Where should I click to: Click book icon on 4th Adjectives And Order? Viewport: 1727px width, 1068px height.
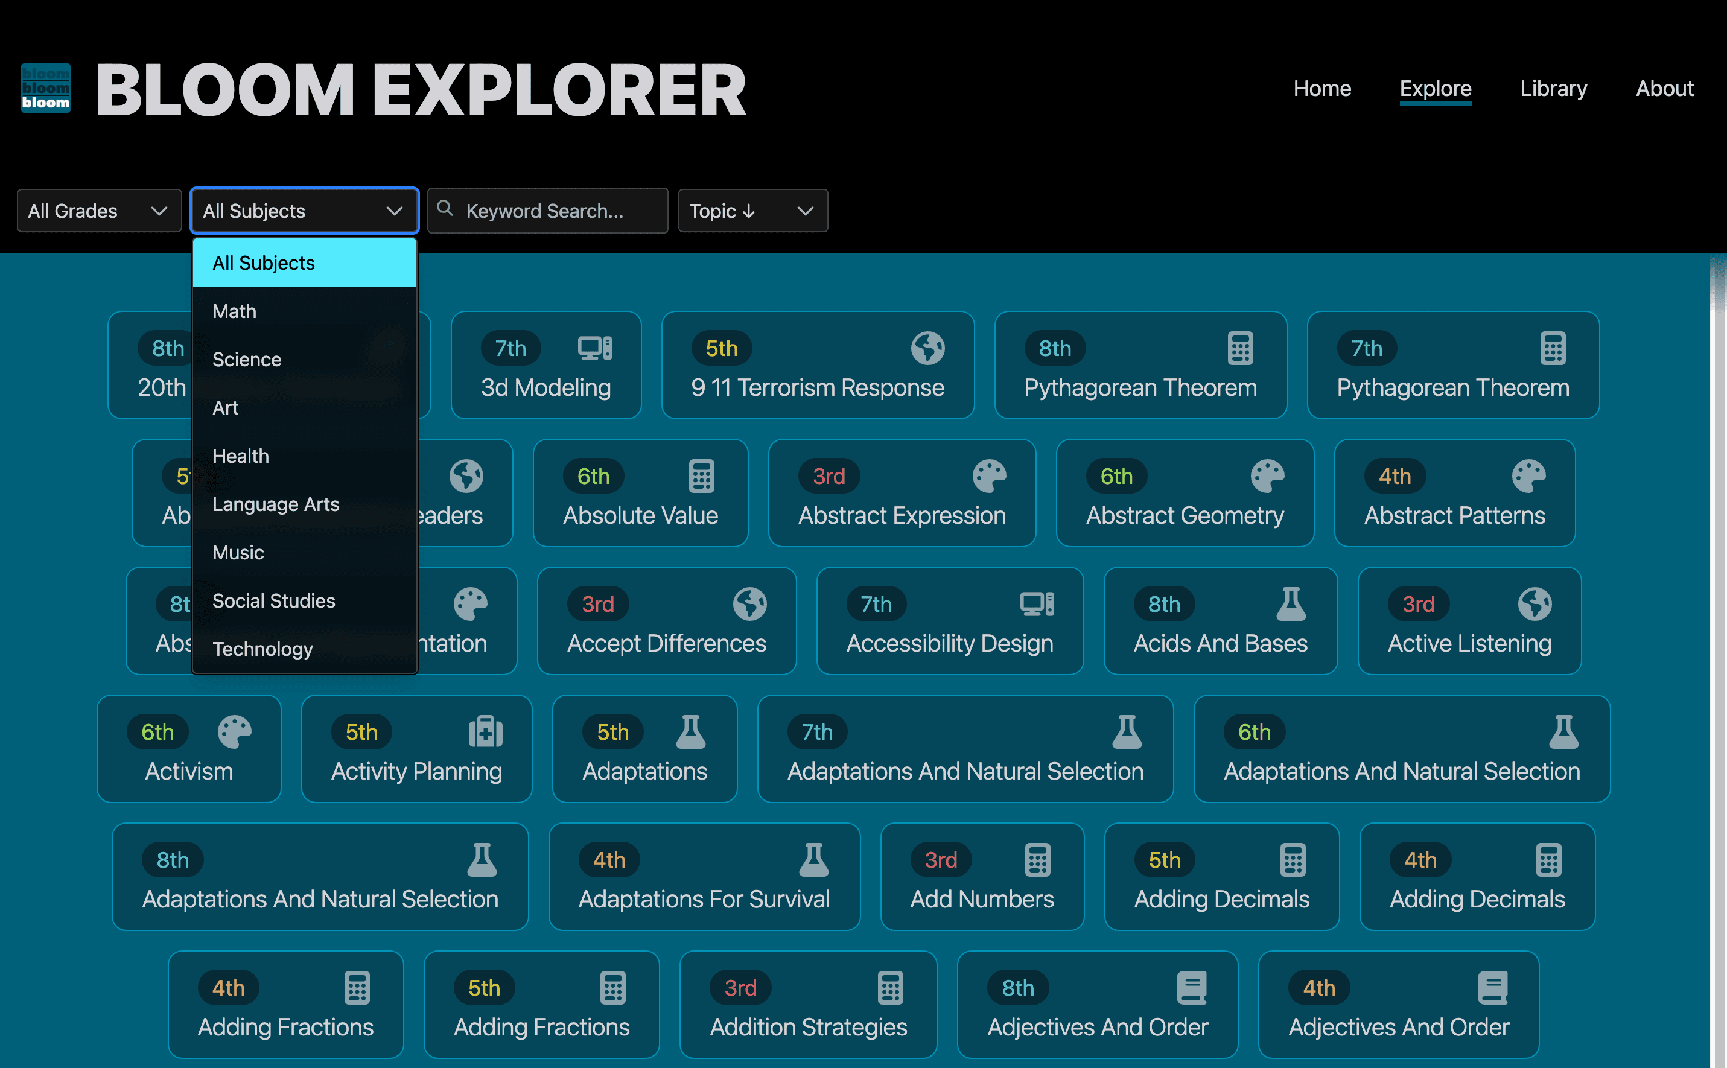tap(1492, 988)
